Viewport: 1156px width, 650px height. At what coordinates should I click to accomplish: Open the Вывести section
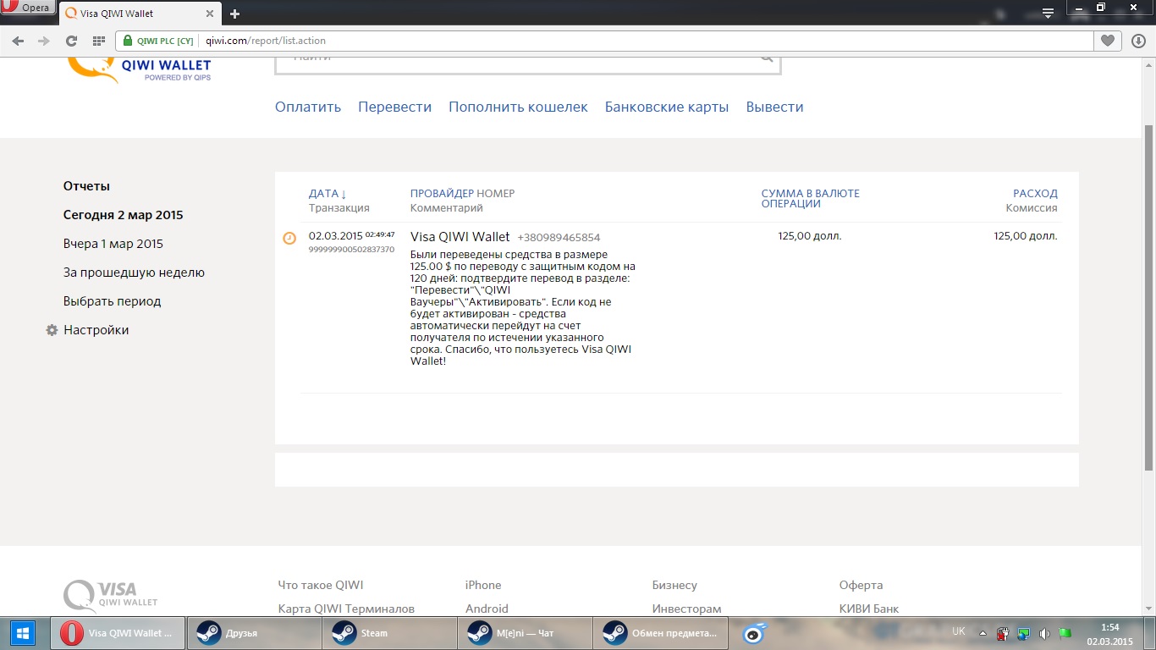[x=774, y=107]
